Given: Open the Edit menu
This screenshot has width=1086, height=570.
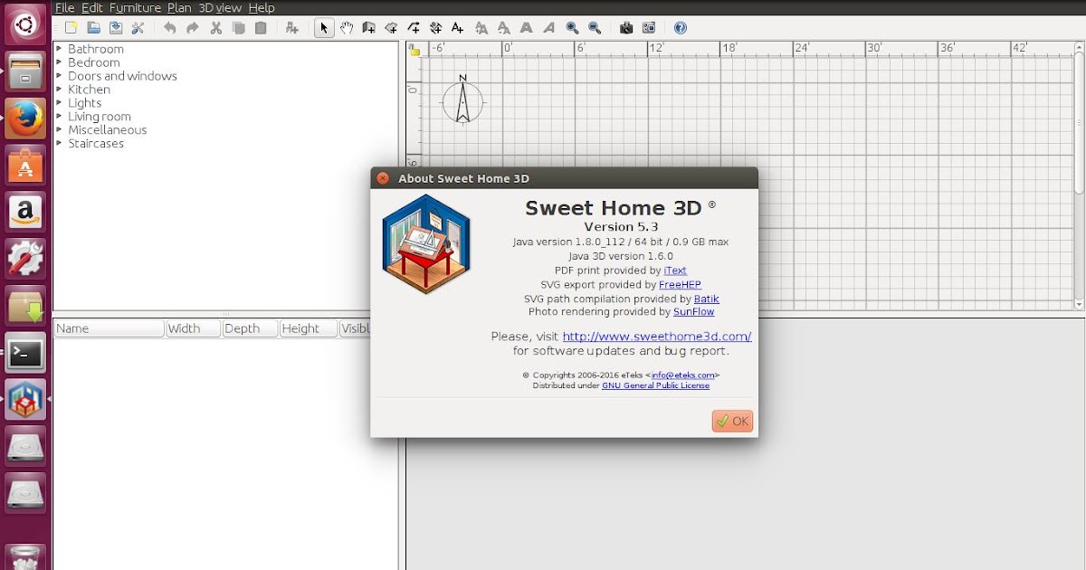Looking at the screenshot, I should (x=92, y=7).
